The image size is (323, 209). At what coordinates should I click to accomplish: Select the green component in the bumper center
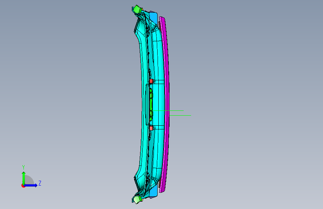[151, 104]
